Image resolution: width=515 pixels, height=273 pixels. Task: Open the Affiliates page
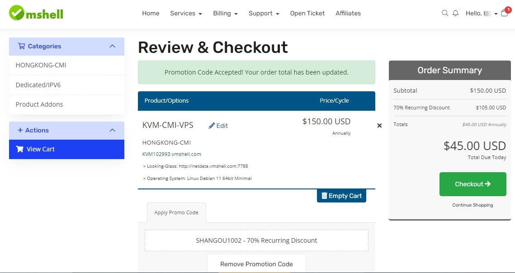pos(348,14)
